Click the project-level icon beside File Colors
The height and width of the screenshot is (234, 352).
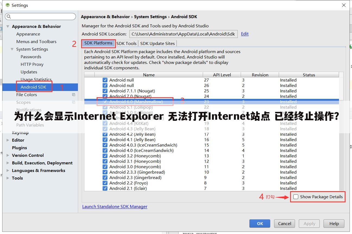[74, 95]
